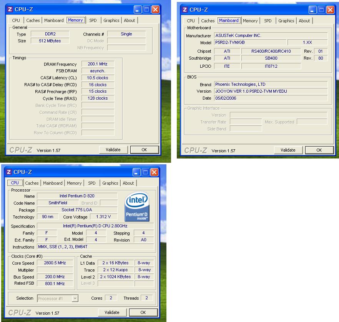339x322 pixels.
Task: Minimize the Memory tab CPU-Z window
Action: pyautogui.click(x=138, y=10)
